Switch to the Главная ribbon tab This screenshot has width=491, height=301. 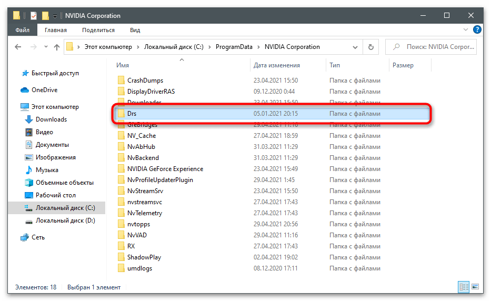pyautogui.click(x=55, y=30)
